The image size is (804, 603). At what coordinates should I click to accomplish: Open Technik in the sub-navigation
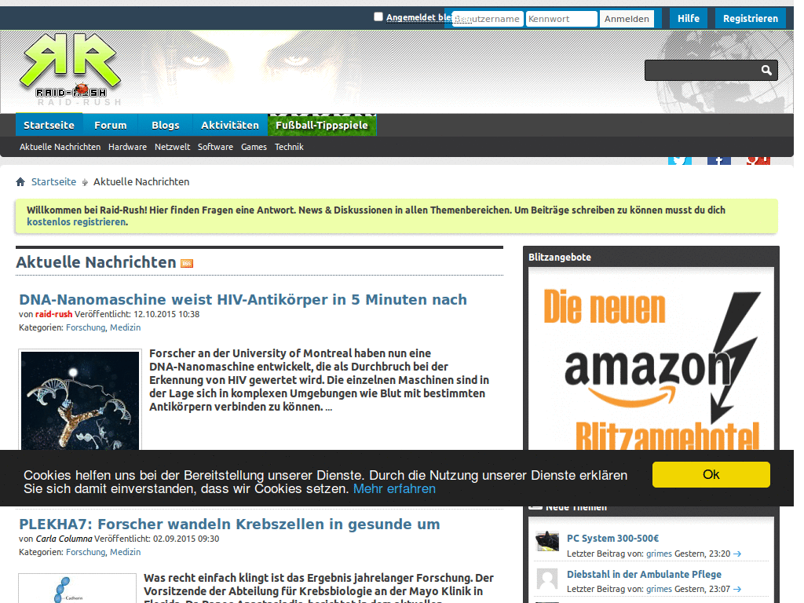[289, 147]
